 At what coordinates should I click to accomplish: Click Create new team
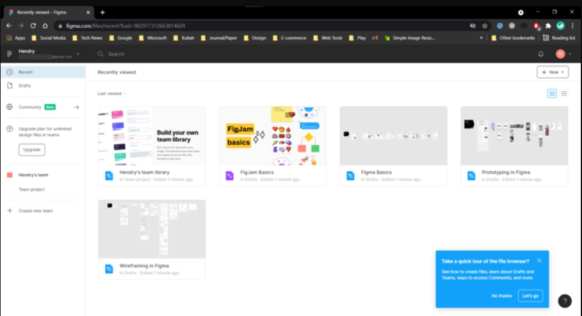tap(36, 211)
